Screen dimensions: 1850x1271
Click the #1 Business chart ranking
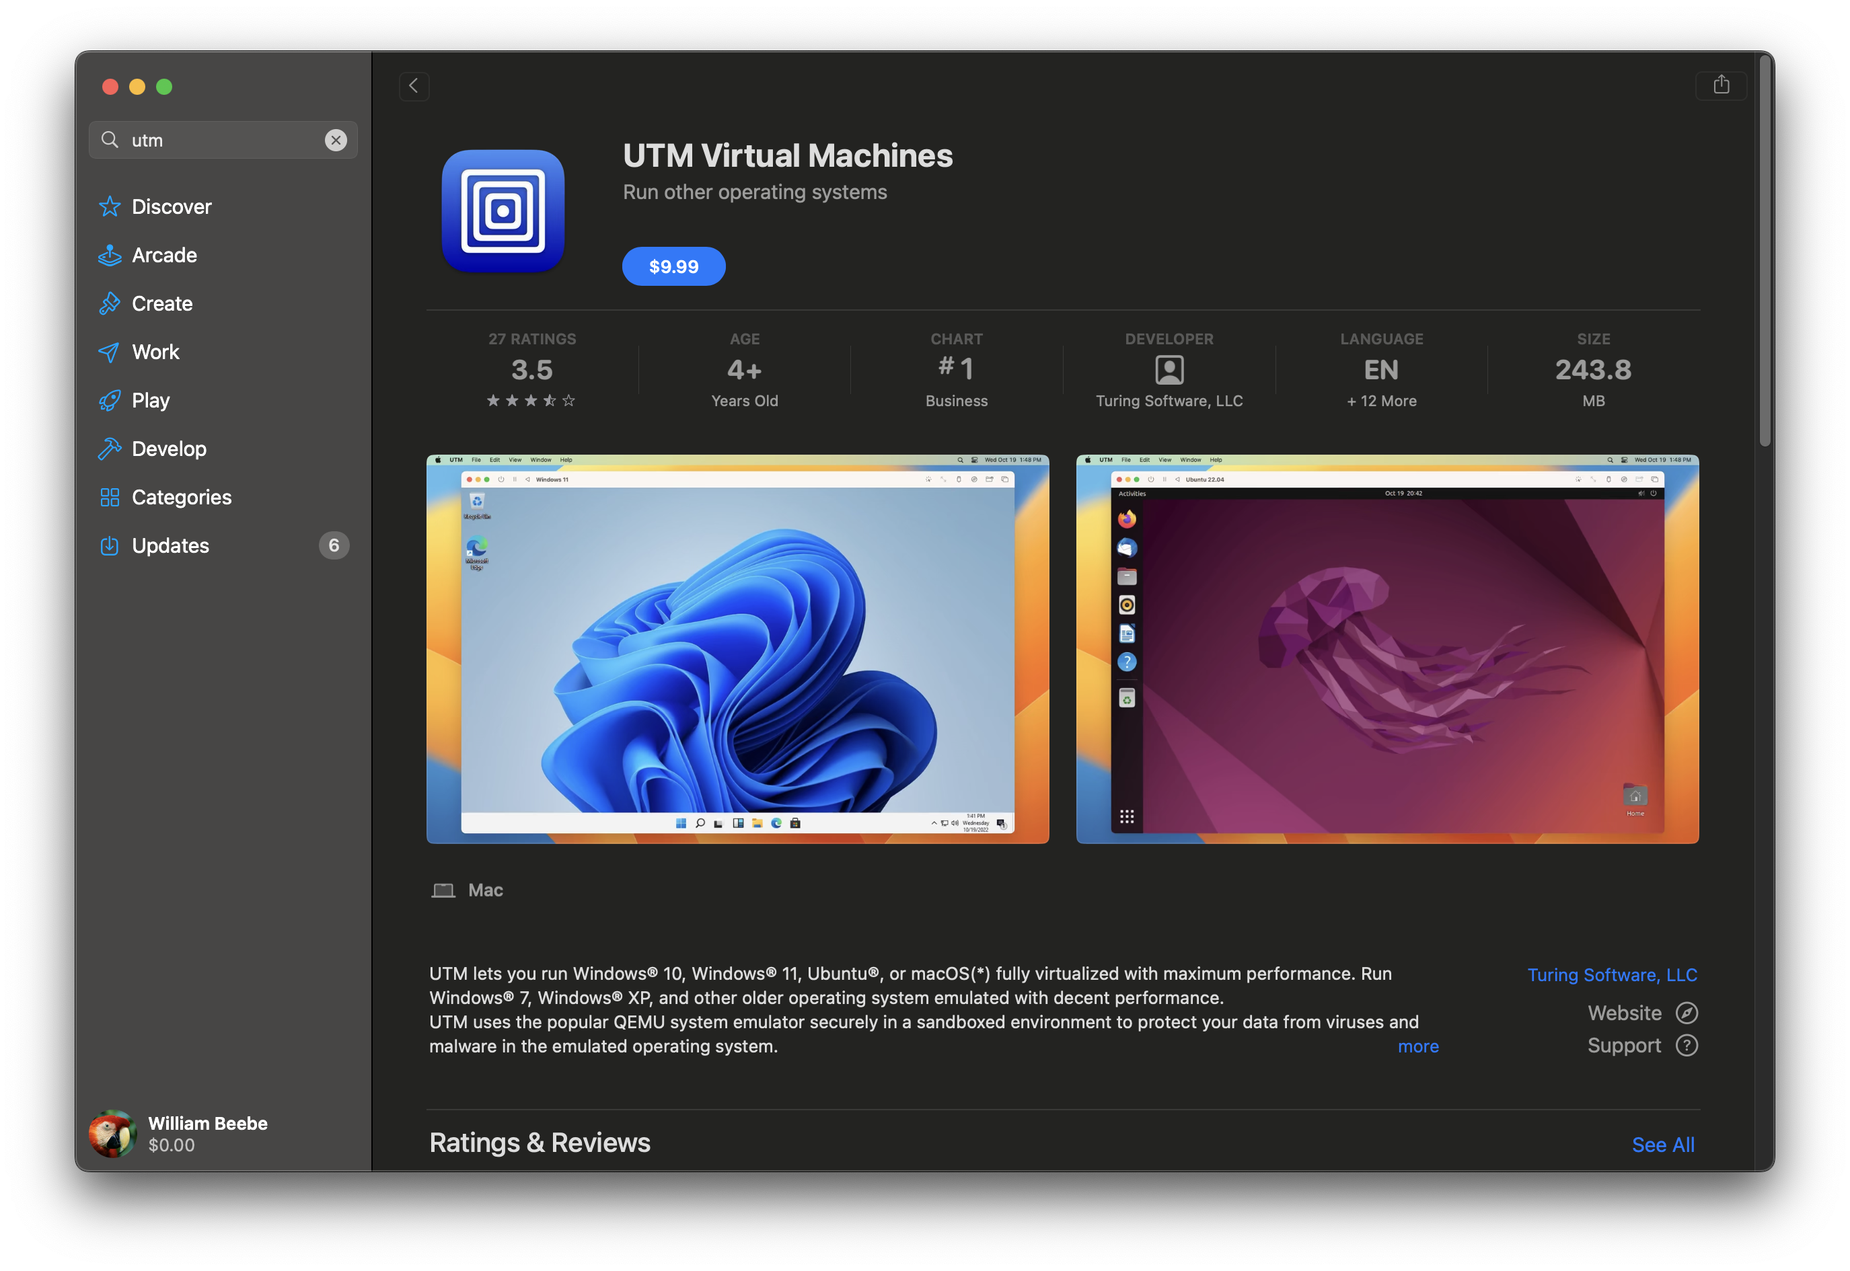(956, 371)
